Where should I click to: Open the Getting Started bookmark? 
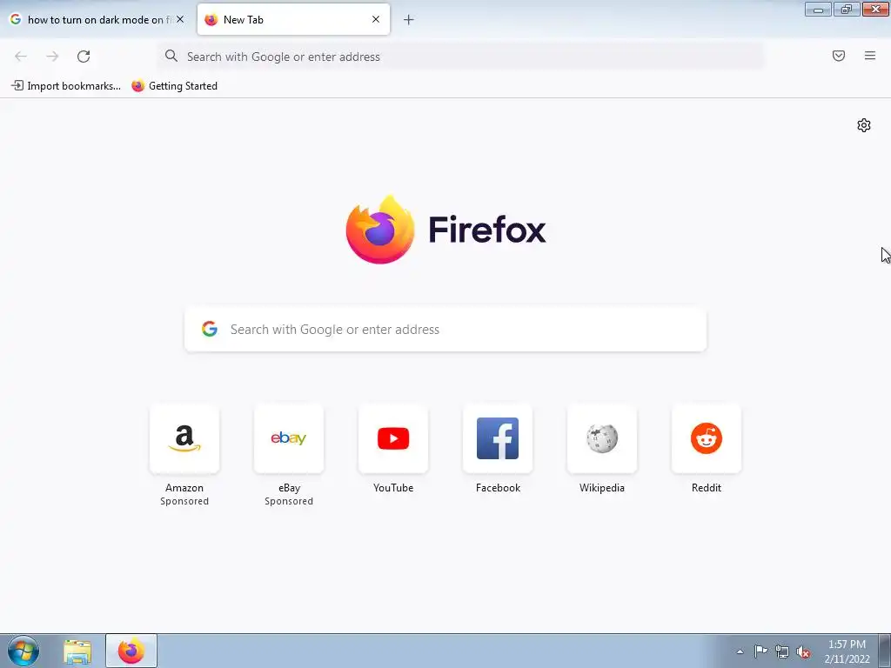click(x=174, y=86)
